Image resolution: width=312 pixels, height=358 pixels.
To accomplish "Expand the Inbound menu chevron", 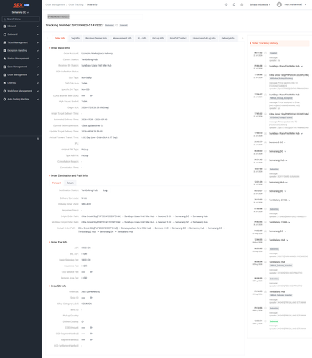I will tap(37, 26).
